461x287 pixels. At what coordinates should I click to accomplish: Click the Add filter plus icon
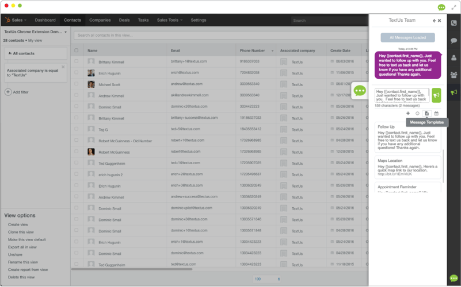coord(8,92)
